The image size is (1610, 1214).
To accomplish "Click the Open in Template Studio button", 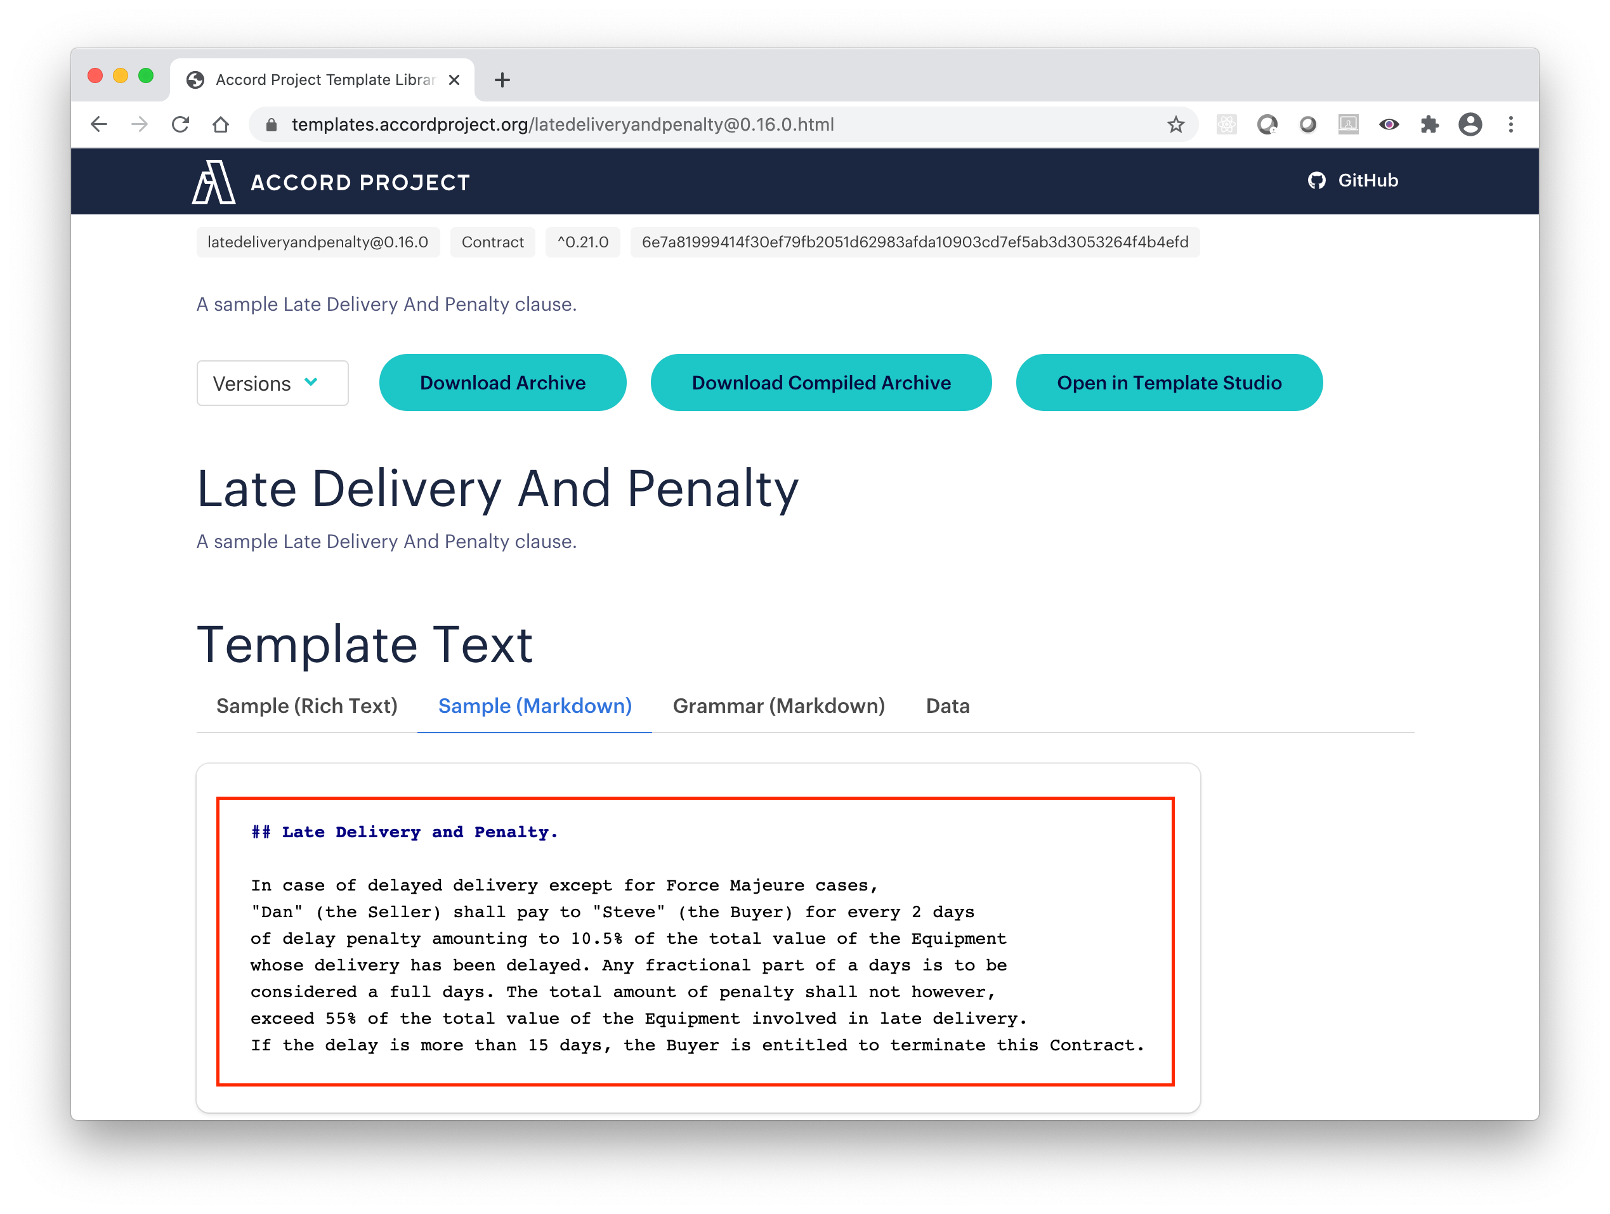I will 1169,381.
